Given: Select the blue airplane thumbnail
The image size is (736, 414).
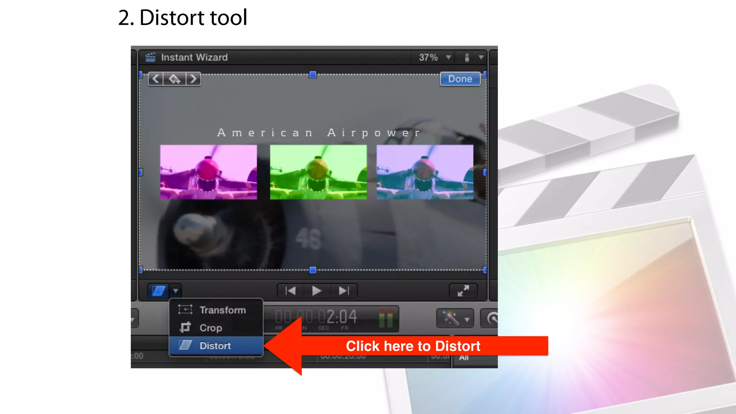Looking at the screenshot, I should 425,172.
